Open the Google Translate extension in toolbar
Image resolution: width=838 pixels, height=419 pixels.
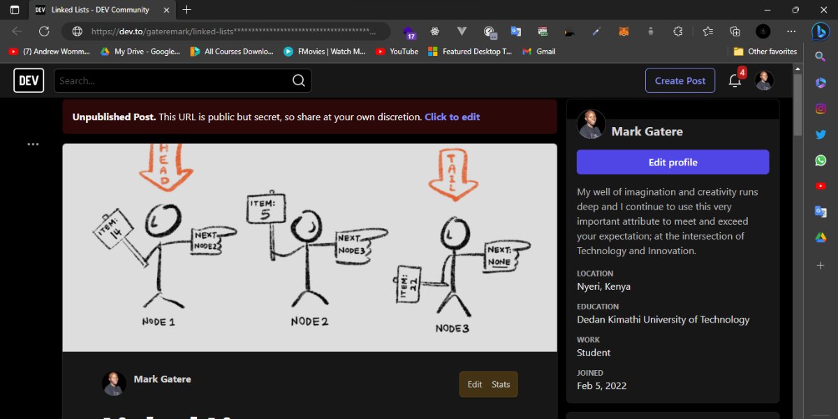tap(516, 31)
